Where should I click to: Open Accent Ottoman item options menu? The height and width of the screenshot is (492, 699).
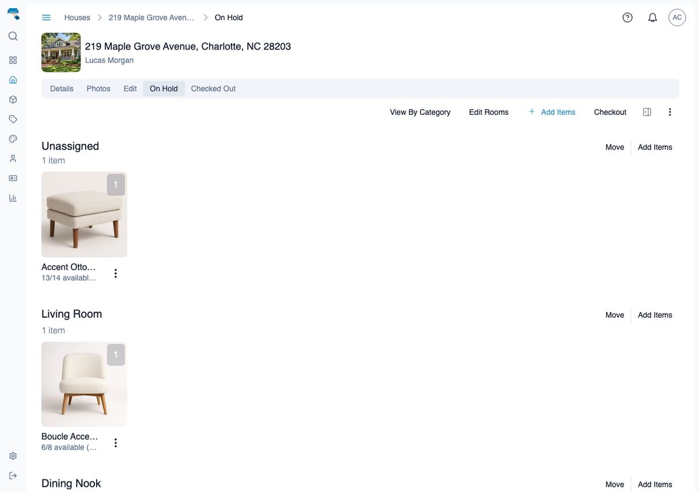[115, 273]
